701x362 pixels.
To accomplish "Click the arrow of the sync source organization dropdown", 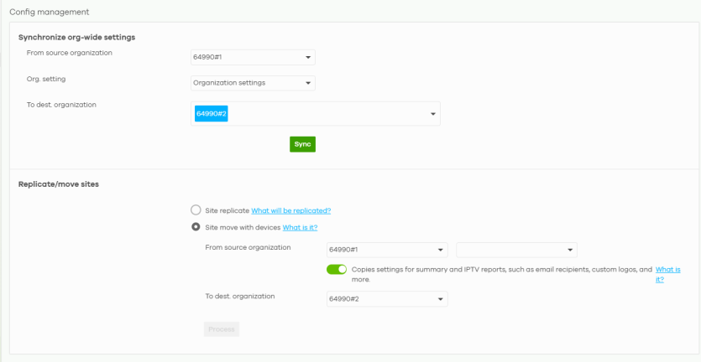I will 308,59.
